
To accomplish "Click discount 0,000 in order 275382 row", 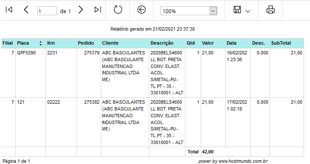I will tap(262, 102).
